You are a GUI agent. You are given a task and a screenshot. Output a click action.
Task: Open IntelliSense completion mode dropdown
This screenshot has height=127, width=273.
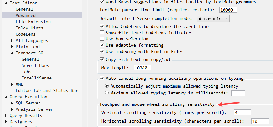click(213, 19)
